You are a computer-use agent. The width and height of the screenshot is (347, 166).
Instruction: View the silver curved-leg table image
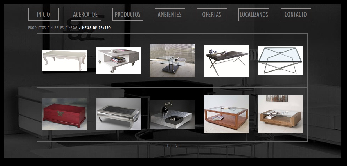118,114
